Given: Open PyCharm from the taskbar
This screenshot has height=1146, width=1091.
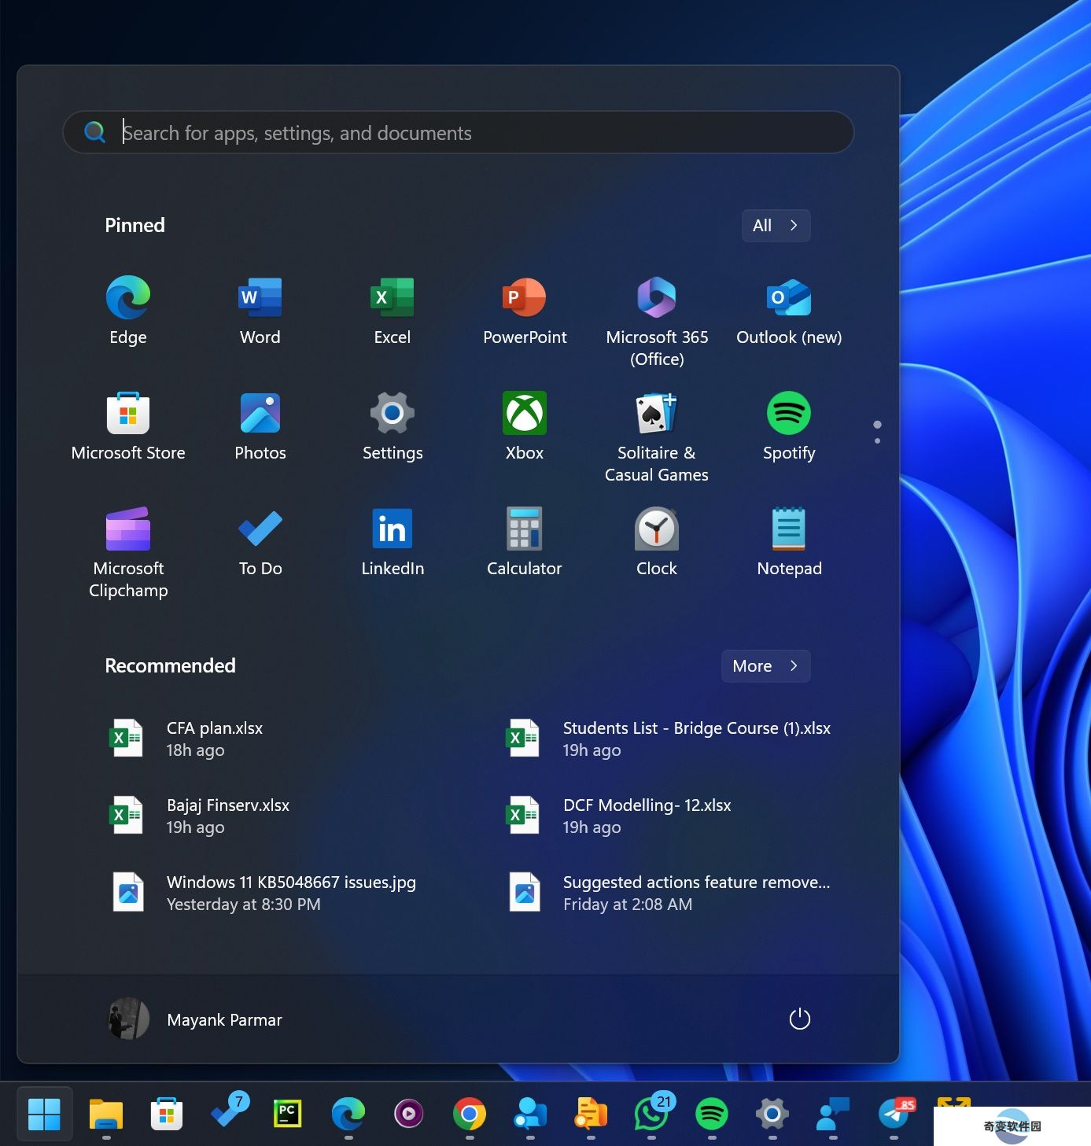Looking at the screenshot, I should coord(288,1114).
